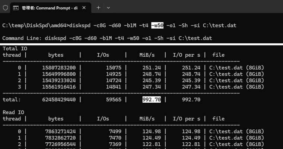
Task: Click Read IO I/Os value 7369
Action: click(x=115, y=144)
